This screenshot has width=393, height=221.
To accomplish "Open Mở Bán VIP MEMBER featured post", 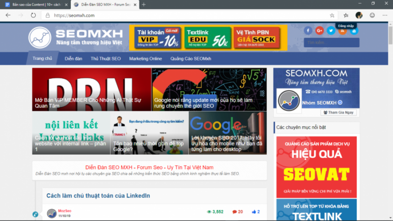I will click(92, 89).
